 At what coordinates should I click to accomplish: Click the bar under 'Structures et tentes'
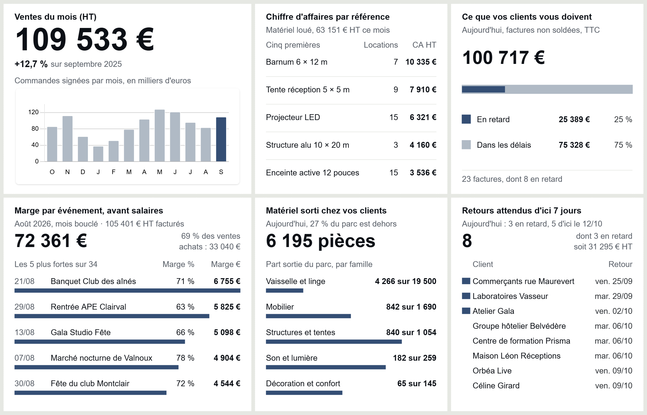pyautogui.click(x=334, y=342)
